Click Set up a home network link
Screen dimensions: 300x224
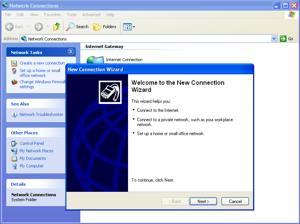(40, 73)
